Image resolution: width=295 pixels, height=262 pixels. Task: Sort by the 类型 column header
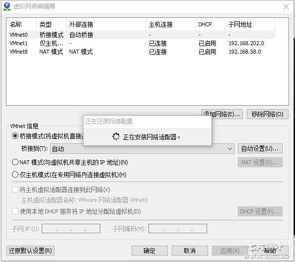pyautogui.click(x=51, y=24)
